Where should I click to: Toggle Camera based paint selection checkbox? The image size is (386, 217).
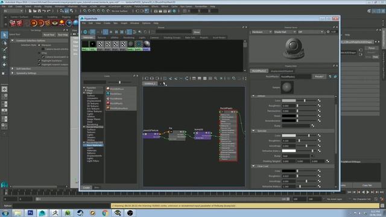coord(43,57)
